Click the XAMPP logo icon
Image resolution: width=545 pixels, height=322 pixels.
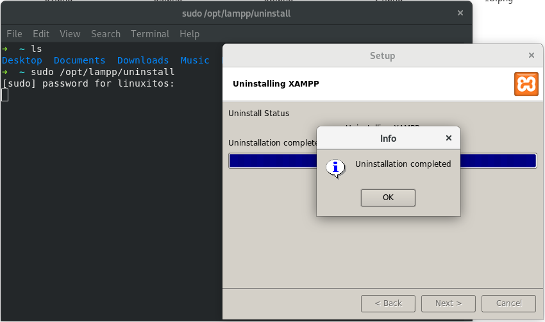point(526,84)
